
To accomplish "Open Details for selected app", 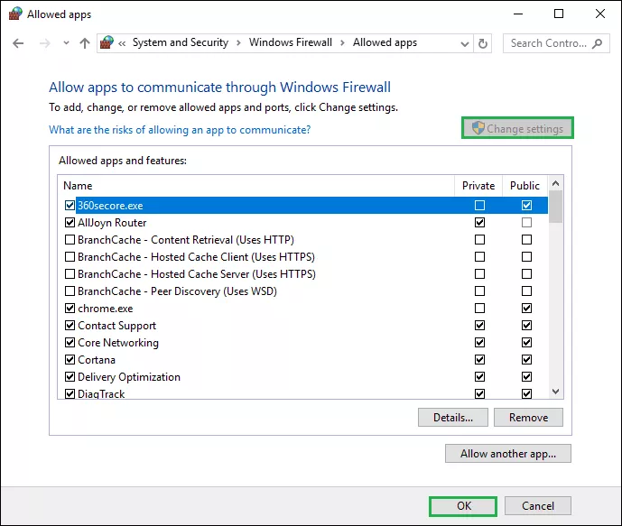I will click(x=453, y=418).
